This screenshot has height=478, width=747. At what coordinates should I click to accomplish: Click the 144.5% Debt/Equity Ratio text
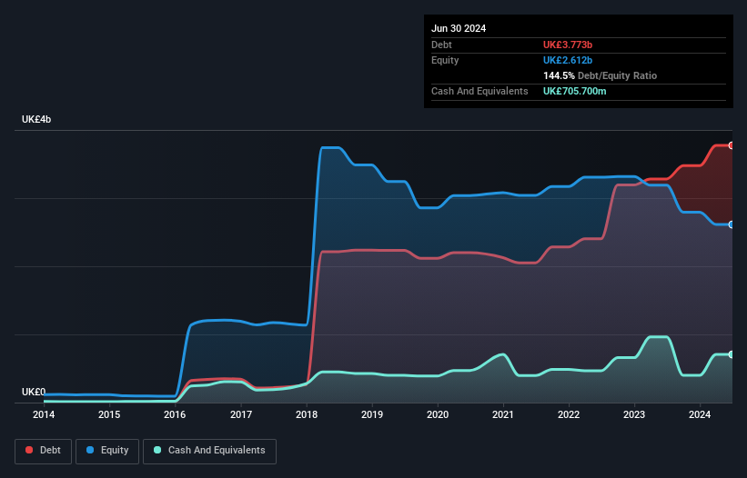(600, 75)
